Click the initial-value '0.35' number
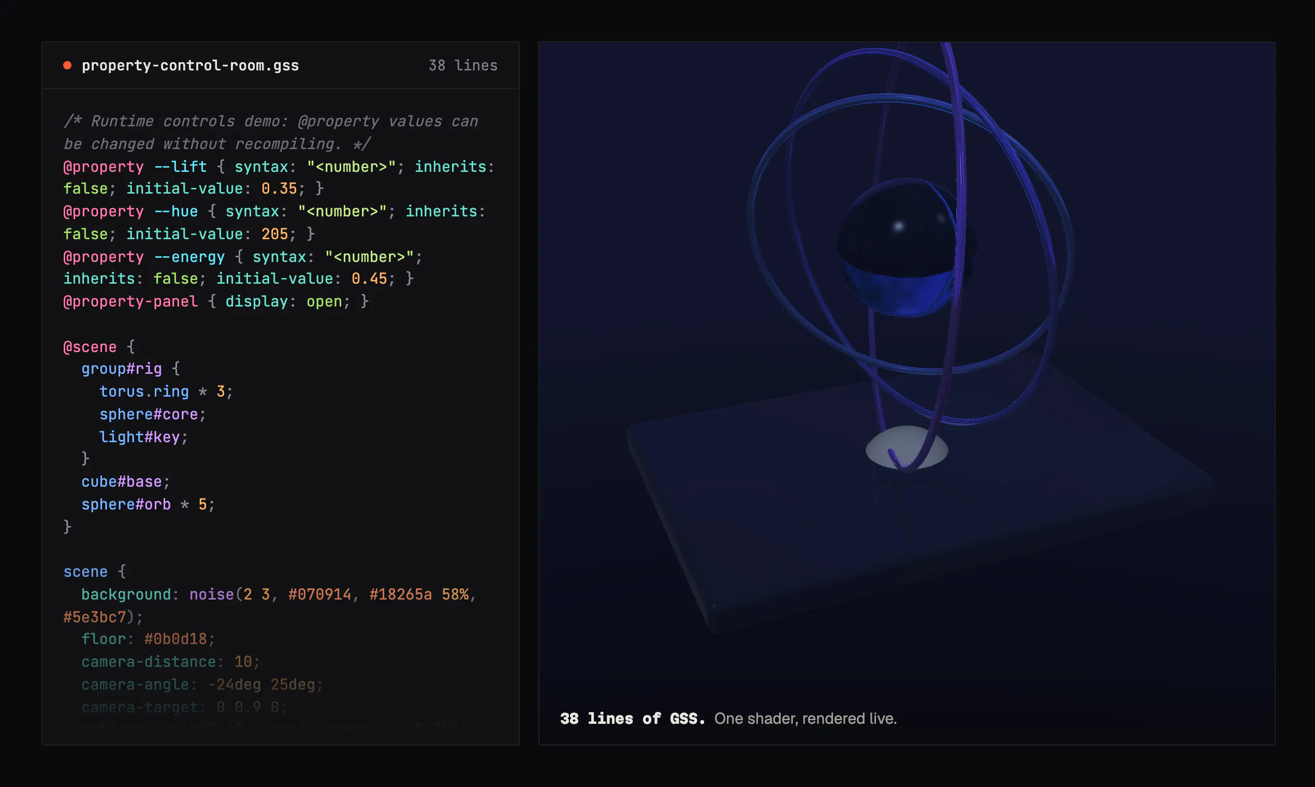This screenshot has height=787, width=1315. coord(279,189)
